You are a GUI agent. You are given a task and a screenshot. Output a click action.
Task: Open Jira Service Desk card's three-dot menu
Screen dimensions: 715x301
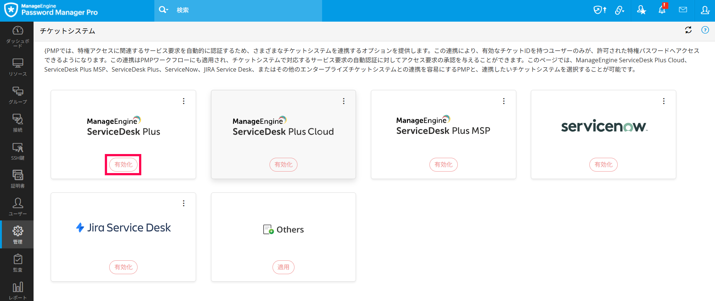[184, 203]
